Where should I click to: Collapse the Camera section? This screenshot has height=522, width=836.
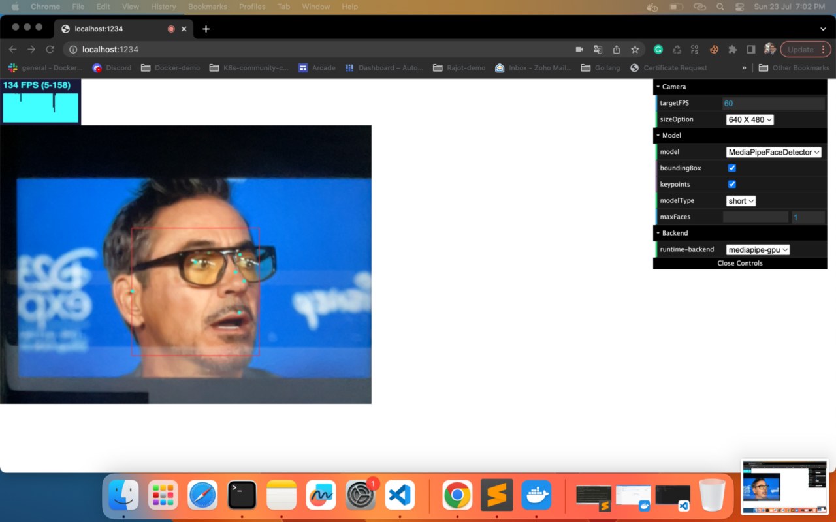point(658,86)
